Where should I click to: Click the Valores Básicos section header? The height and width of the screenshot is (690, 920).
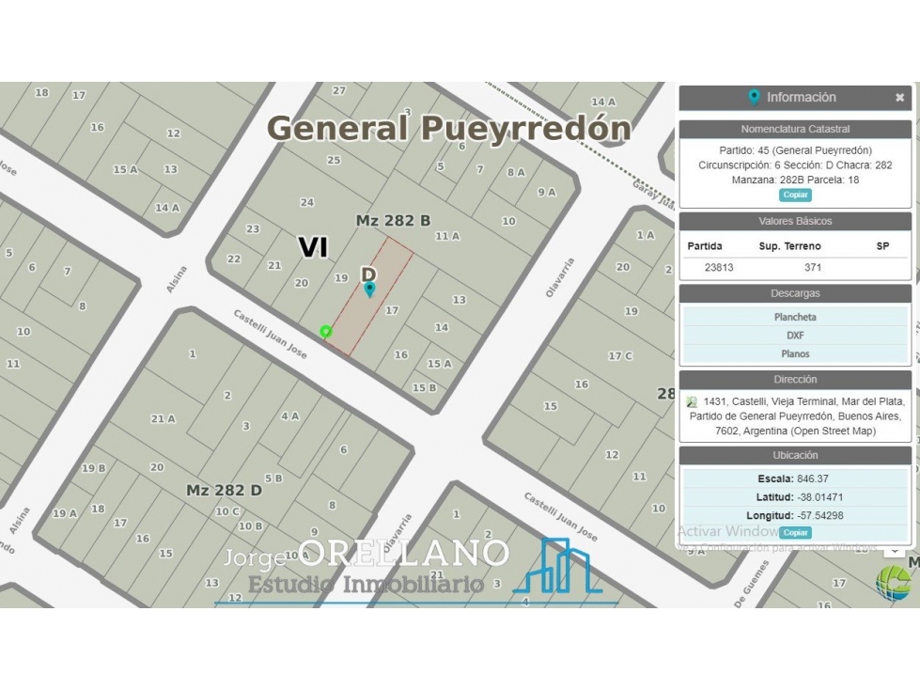pyautogui.click(x=795, y=221)
